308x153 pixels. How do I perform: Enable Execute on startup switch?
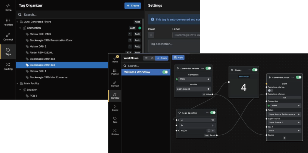[270, 90]
